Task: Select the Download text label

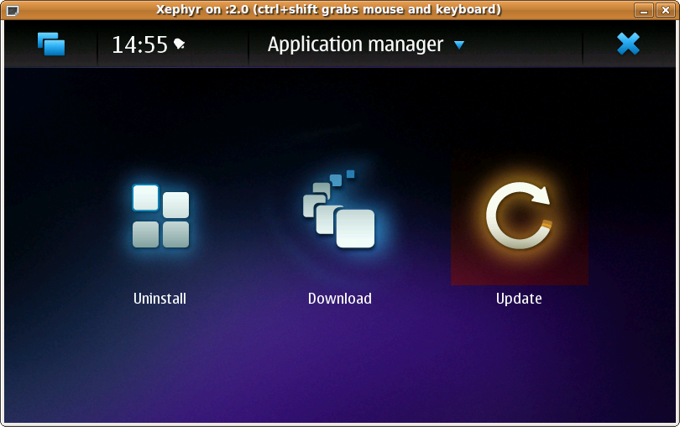Action: point(339,299)
